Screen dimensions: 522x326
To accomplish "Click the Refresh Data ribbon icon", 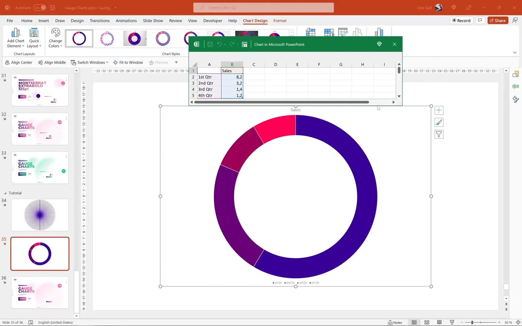I will click(358, 32).
